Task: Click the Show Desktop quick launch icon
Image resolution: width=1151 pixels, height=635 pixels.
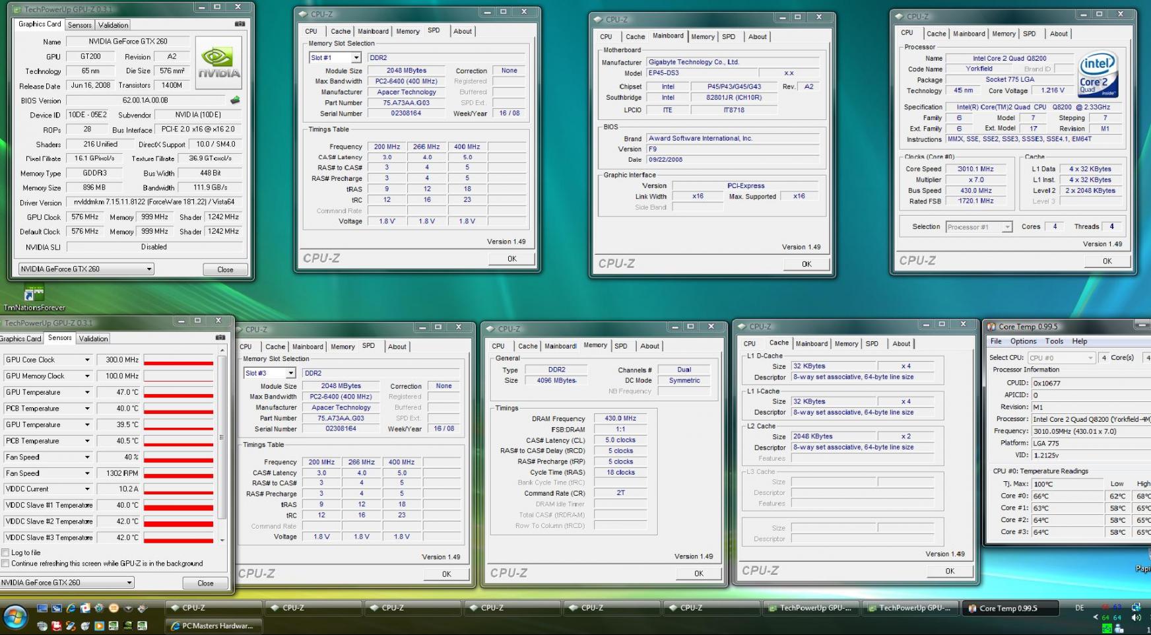Action: coord(42,608)
